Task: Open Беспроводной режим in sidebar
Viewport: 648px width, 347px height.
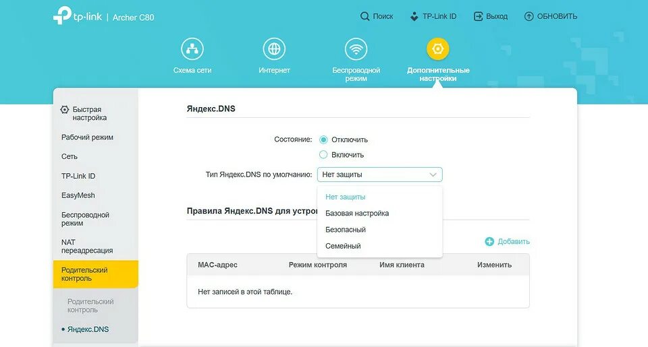Action: [x=85, y=219]
